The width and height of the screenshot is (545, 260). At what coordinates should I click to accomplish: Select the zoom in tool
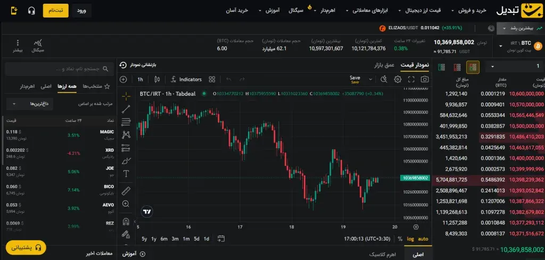coord(126,204)
